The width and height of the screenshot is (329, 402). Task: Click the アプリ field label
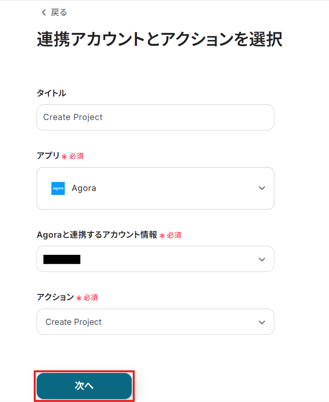48,156
